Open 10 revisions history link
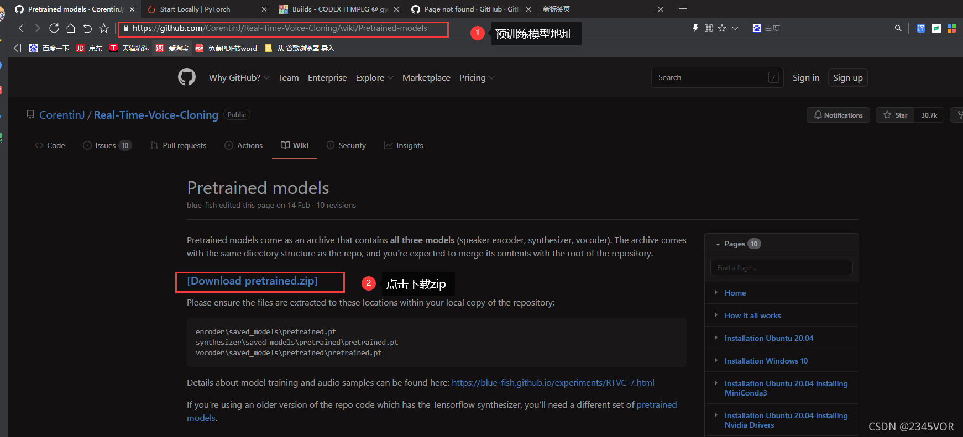The image size is (963, 437). 336,205
